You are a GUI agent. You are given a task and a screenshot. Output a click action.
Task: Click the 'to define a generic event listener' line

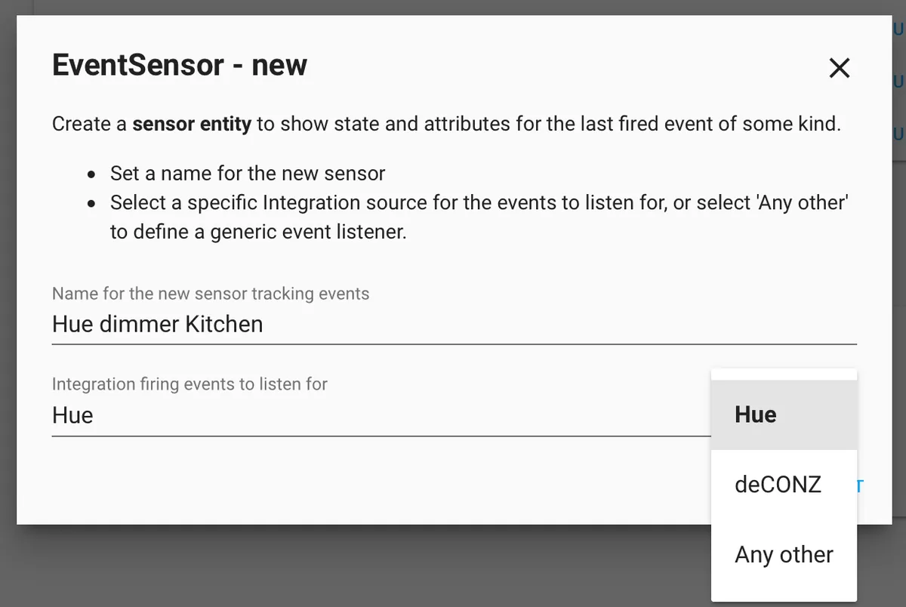coord(258,232)
